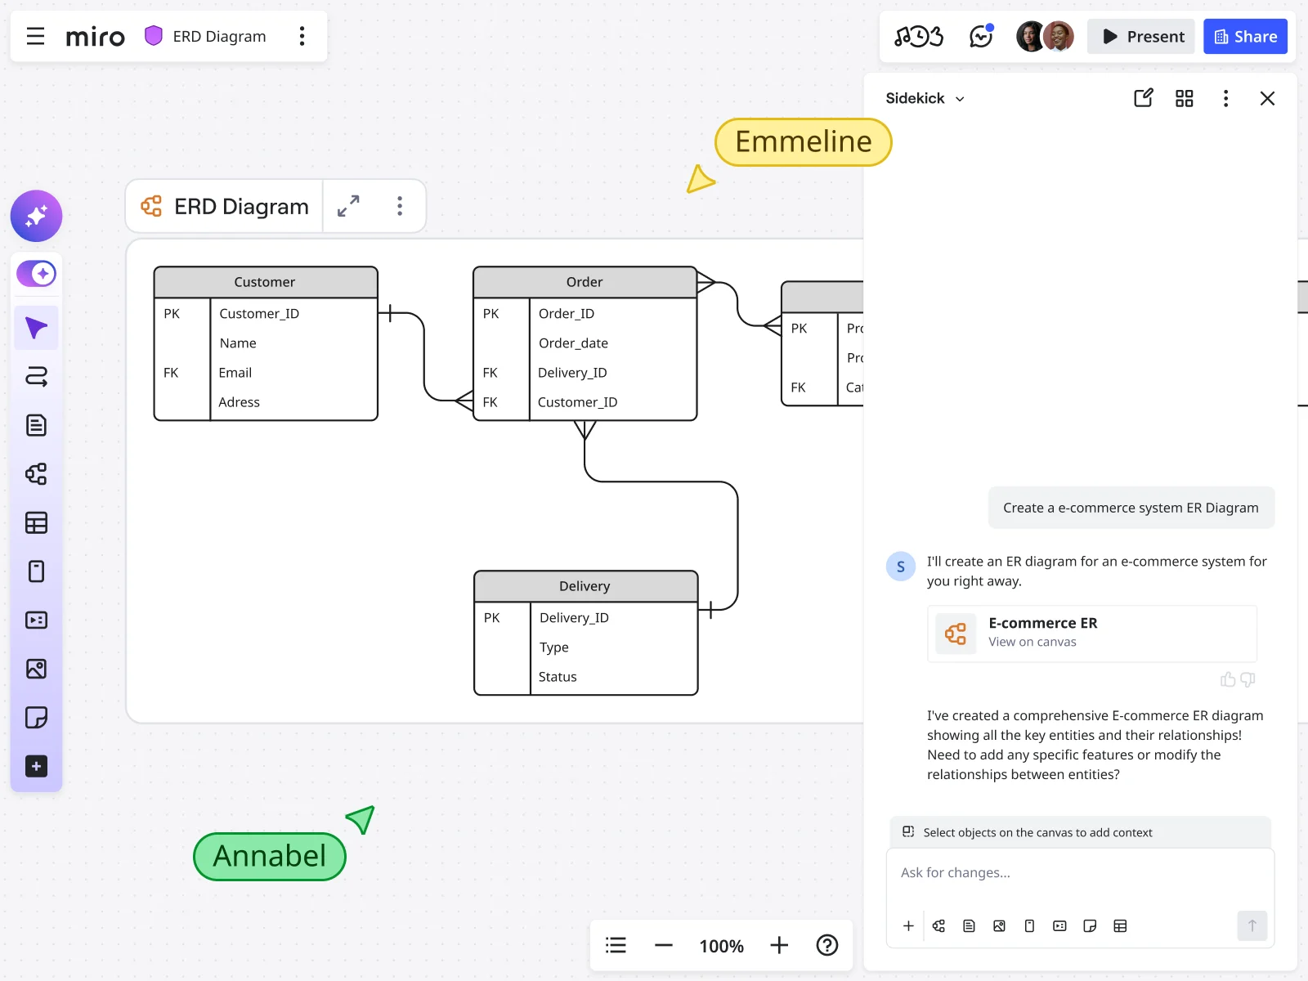Open the connector line tool
This screenshot has height=981, width=1308.
coord(36,377)
